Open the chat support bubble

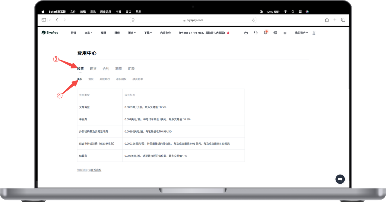click(x=340, y=179)
